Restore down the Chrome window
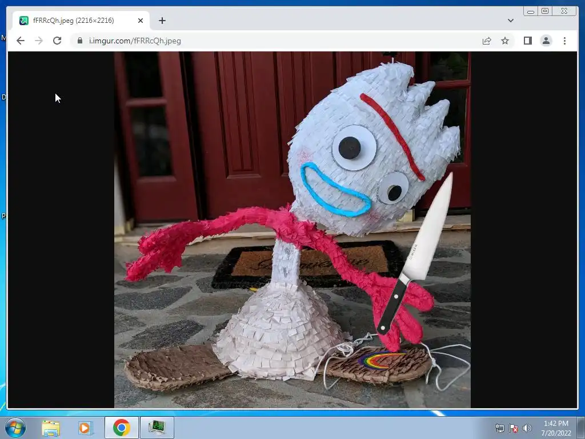 point(545,11)
